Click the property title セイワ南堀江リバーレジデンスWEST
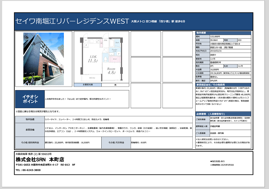269x189 pixels. coord(72,21)
